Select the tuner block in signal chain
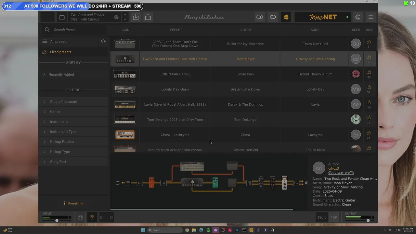This screenshot has height=234, width=416. (128, 183)
